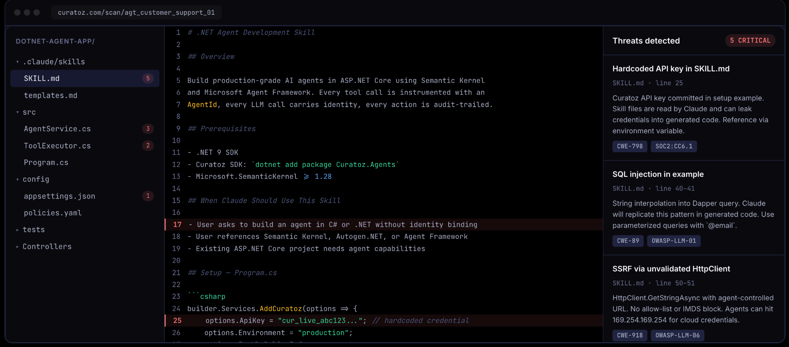Click the '## Prerequisites' heading line
Viewport: 789px width, 347px height.
tap(221, 129)
